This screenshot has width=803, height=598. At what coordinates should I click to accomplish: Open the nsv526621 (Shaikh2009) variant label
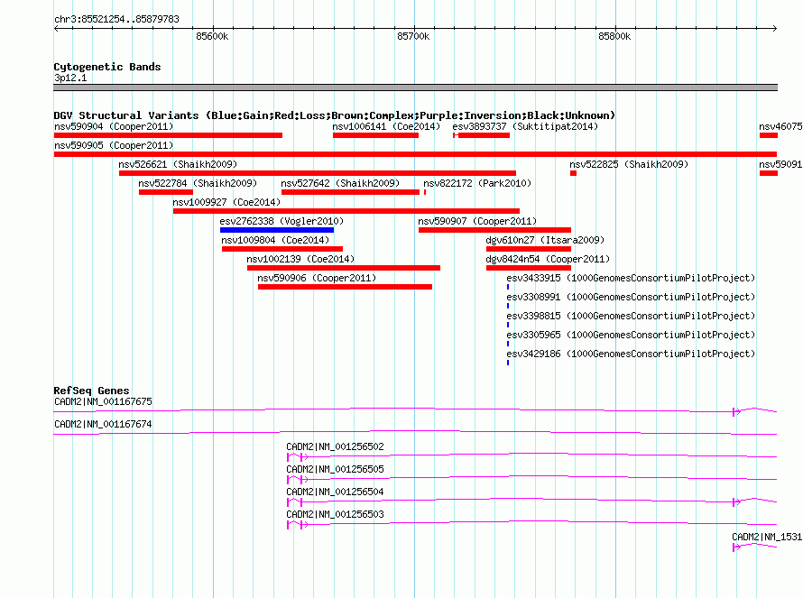[x=178, y=164]
